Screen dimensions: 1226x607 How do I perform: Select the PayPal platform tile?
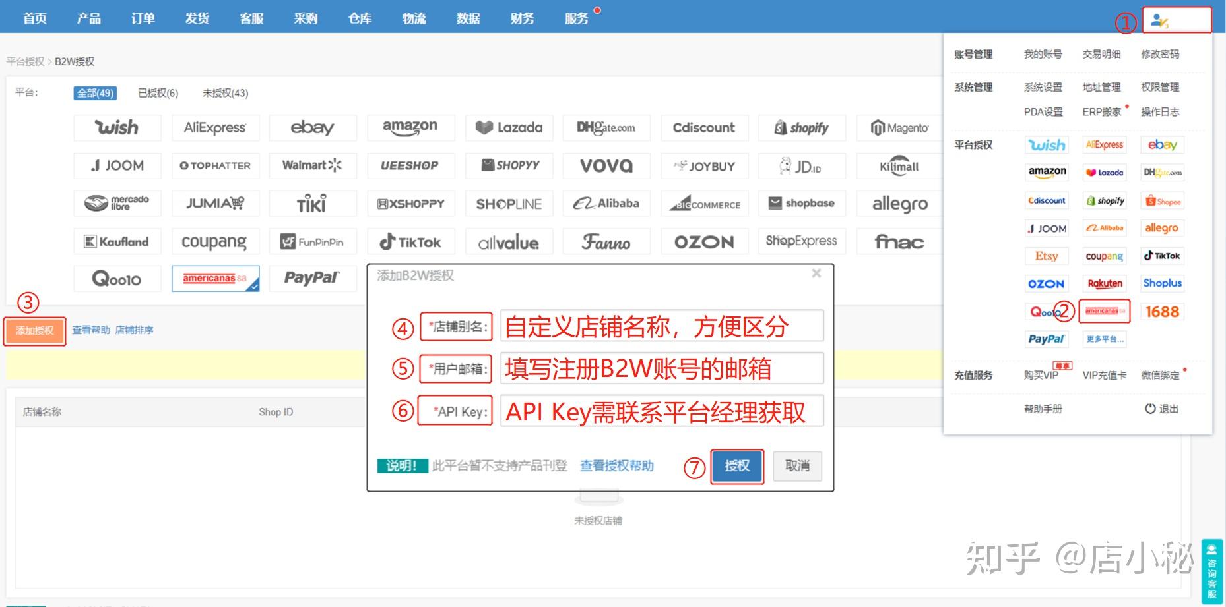pyautogui.click(x=312, y=278)
